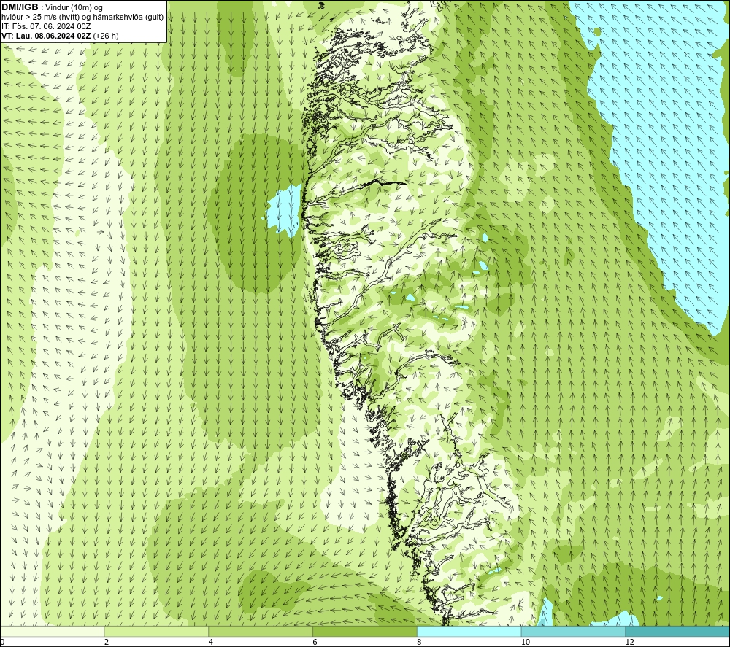Select the 'Vindur (10m) og' label
This screenshot has width=730, height=647.
[74, 7]
